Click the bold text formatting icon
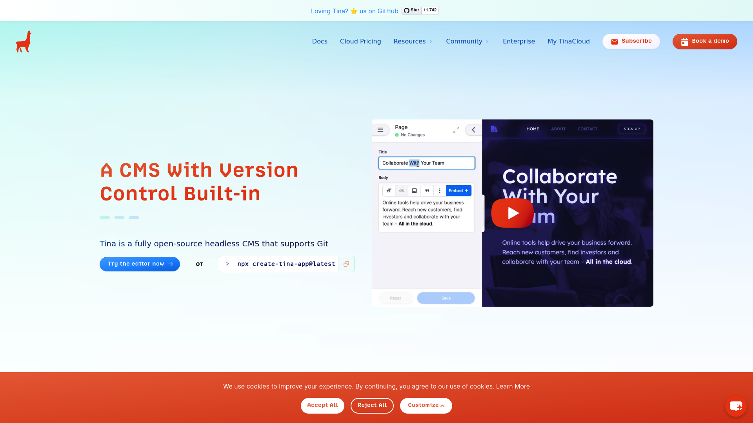Image resolution: width=753 pixels, height=423 pixels. [x=389, y=191]
